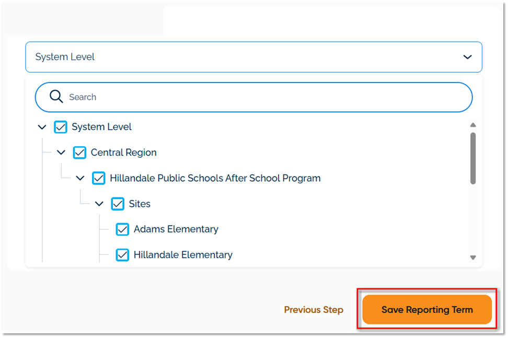Uncheck the Central Region checkbox

coord(79,153)
